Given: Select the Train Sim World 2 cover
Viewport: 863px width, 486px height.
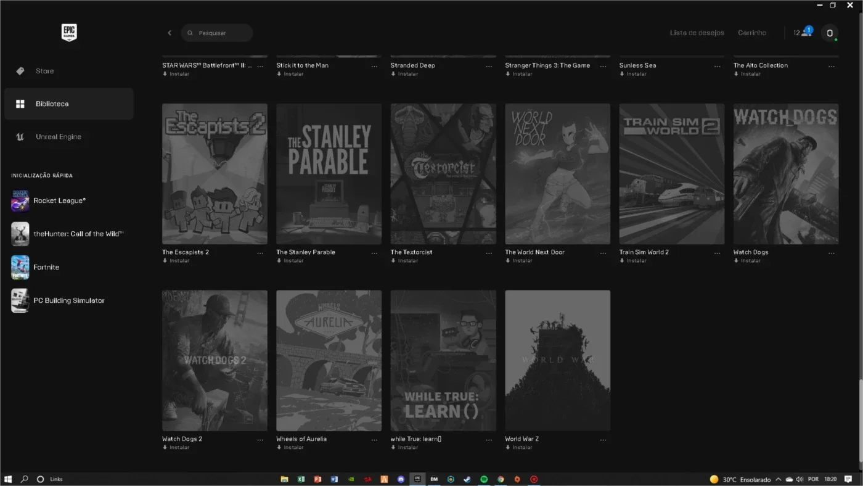Looking at the screenshot, I should pos(672,174).
